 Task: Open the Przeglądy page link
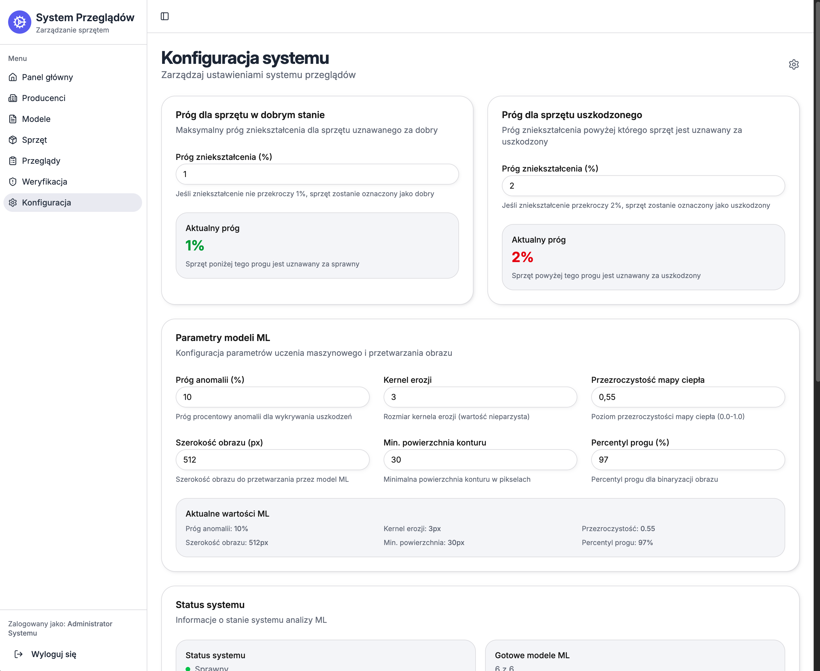pos(41,161)
